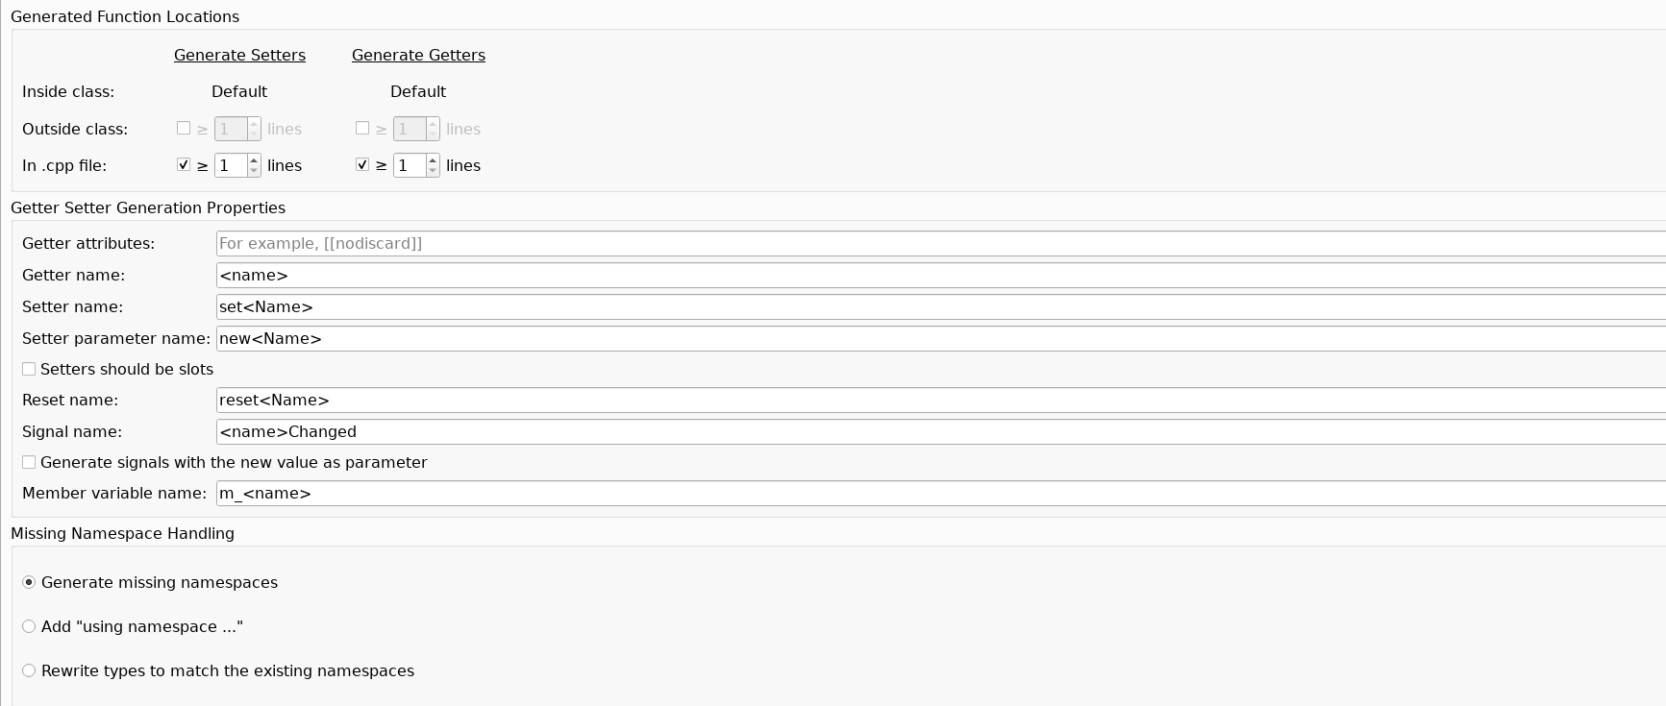Enable Outside class checkbox for getters

(362, 128)
